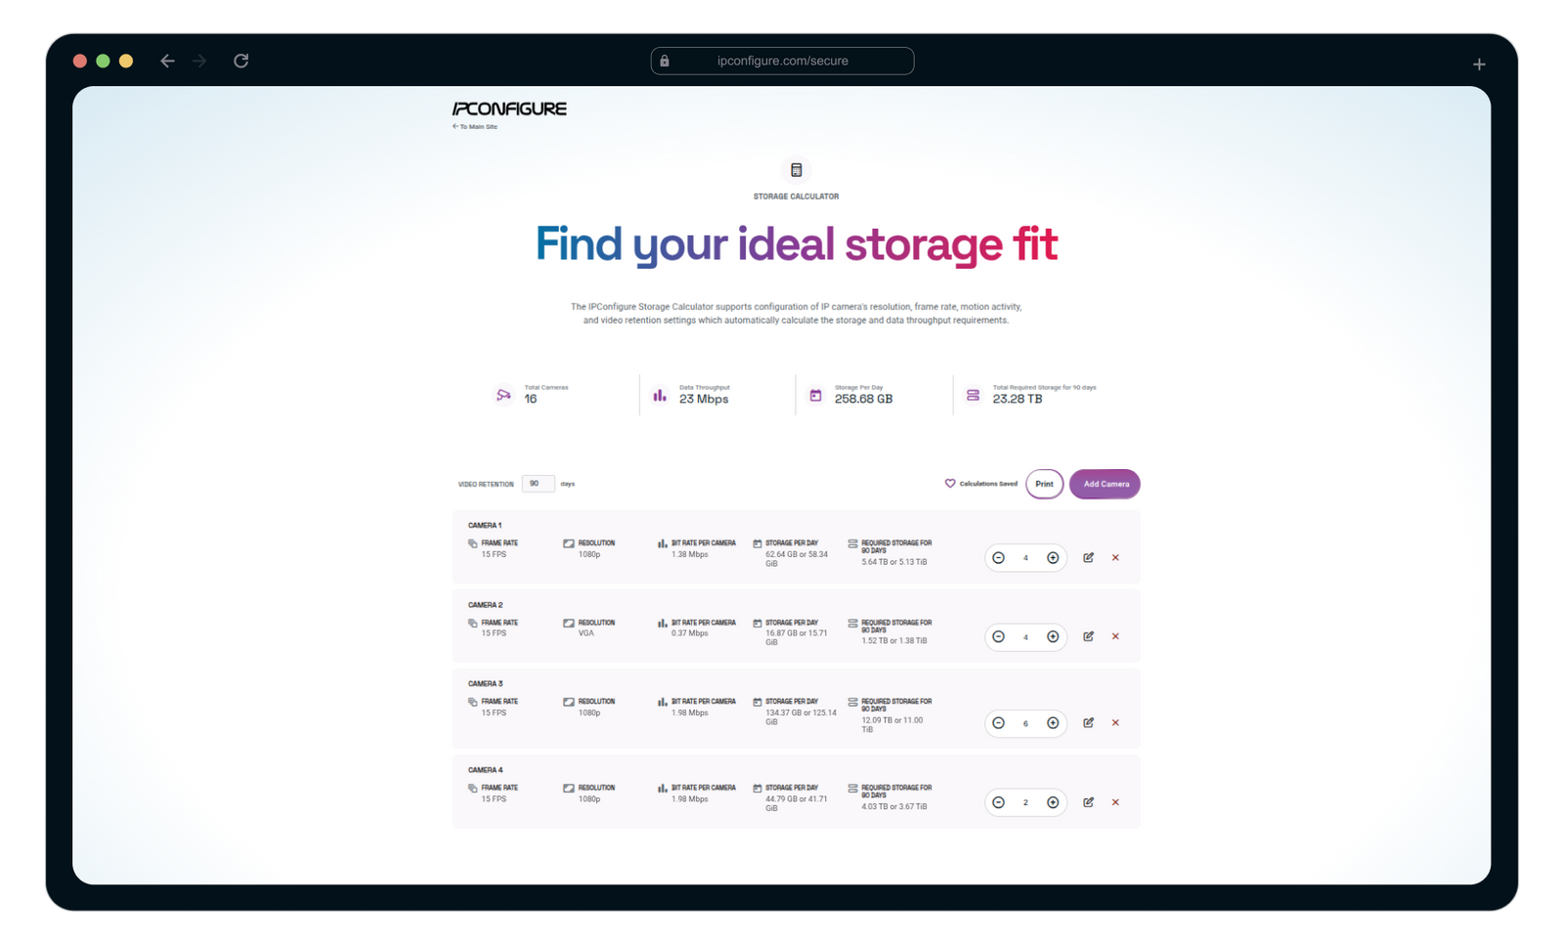
Task: Click the Total Cameras camera icon
Action: click(x=502, y=394)
